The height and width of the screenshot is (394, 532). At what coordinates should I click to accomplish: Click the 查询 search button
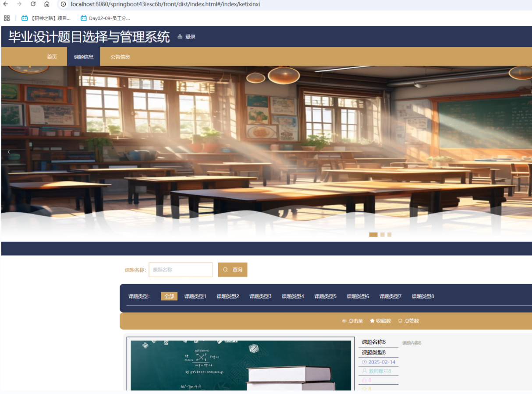point(233,270)
